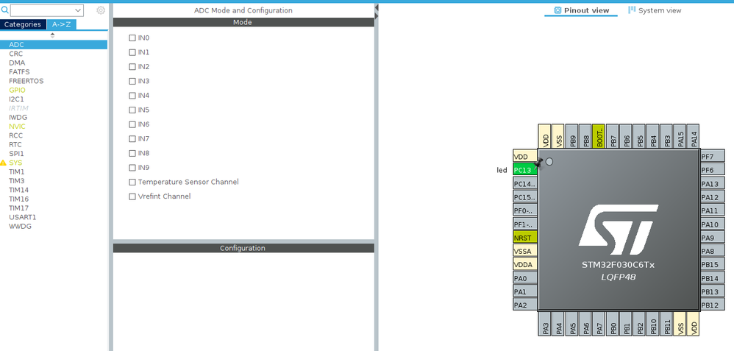
Task: Enable the IN2 checkbox
Action: [x=132, y=66]
